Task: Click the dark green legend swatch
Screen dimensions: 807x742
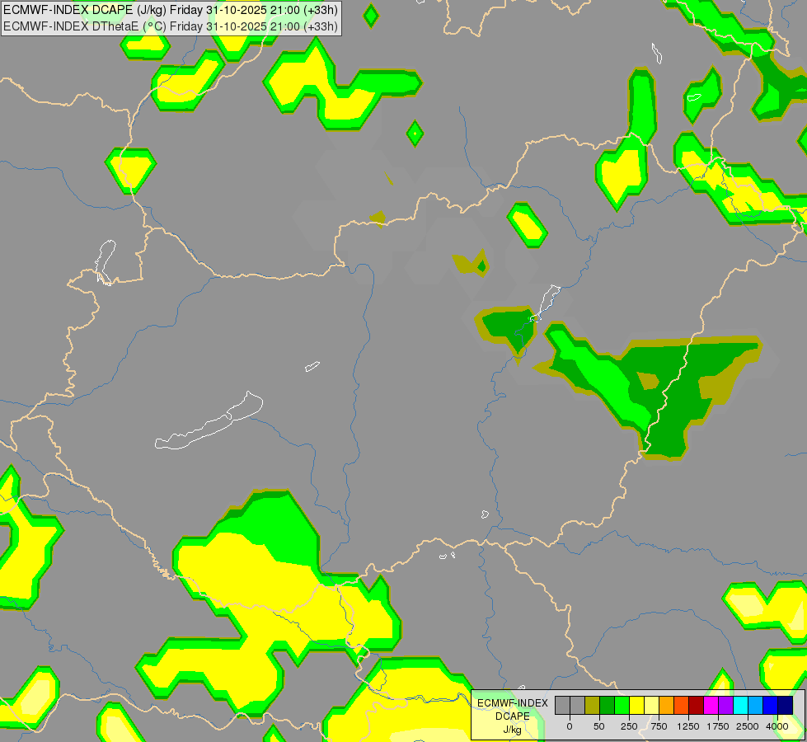Action: [x=608, y=705]
